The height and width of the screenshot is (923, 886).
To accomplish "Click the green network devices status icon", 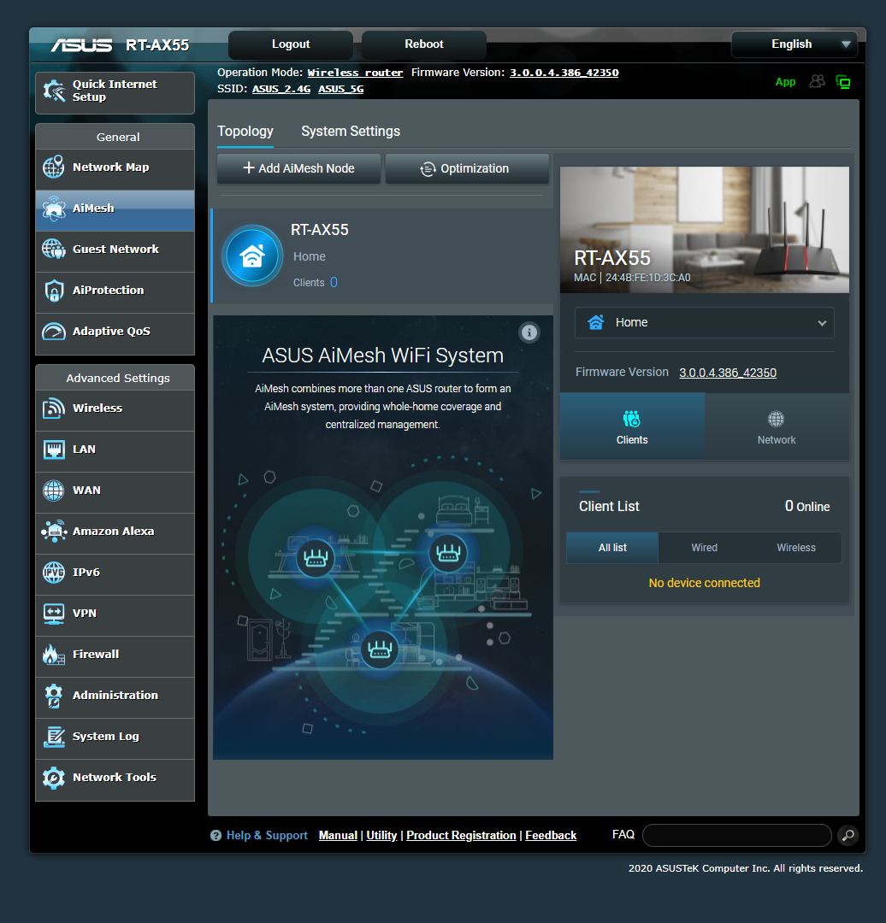I will click(843, 82).
